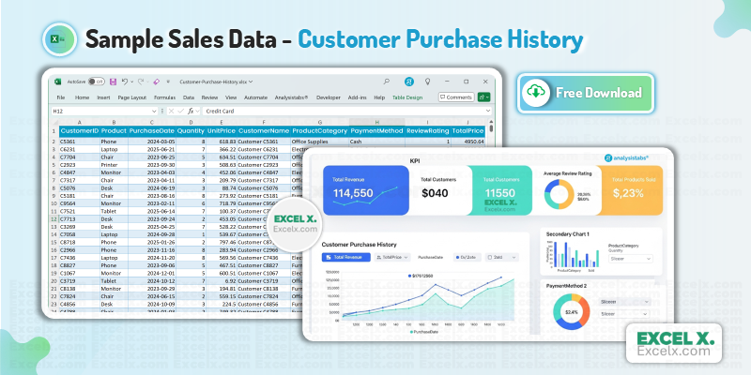Open the File menu
This screenshot has width=751, height=375.
pos(61,97)
